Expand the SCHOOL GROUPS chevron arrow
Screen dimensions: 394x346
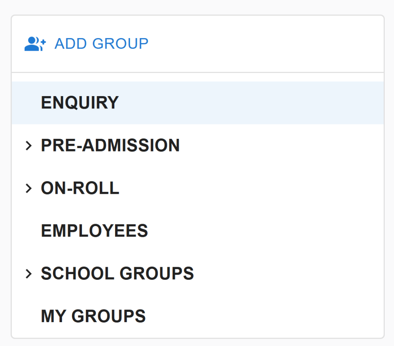click(x=28, y=274)
